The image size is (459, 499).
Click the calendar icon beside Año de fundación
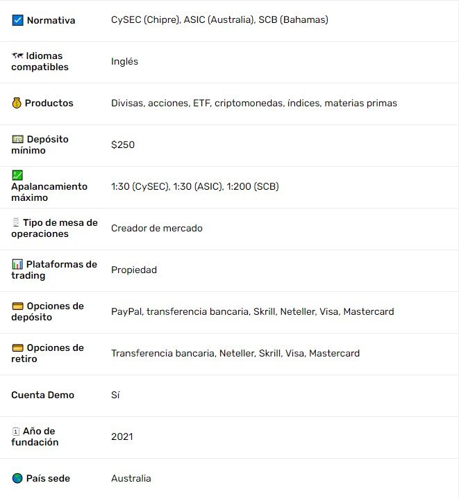click(16, 431)
